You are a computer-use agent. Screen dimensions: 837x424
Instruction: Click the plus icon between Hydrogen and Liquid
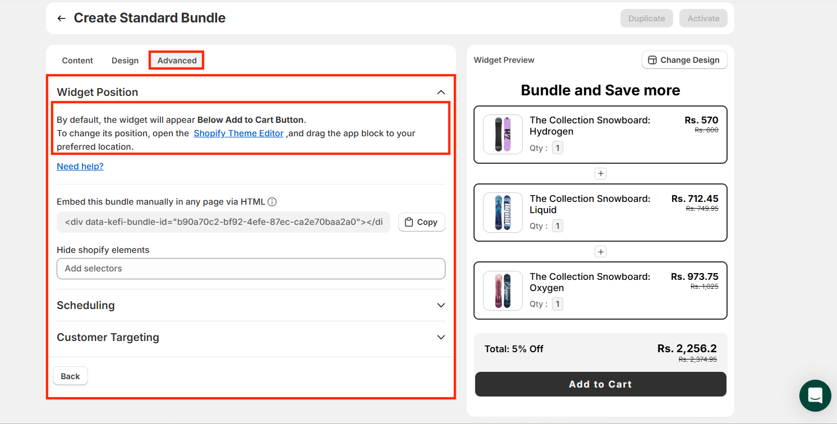(600, 174)
